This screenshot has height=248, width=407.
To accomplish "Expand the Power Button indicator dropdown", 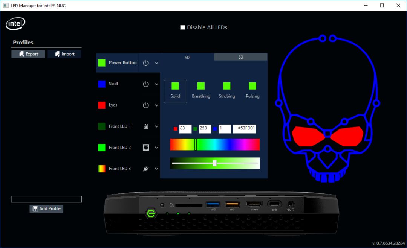I will pyautogui.click(x=157, y=63).
